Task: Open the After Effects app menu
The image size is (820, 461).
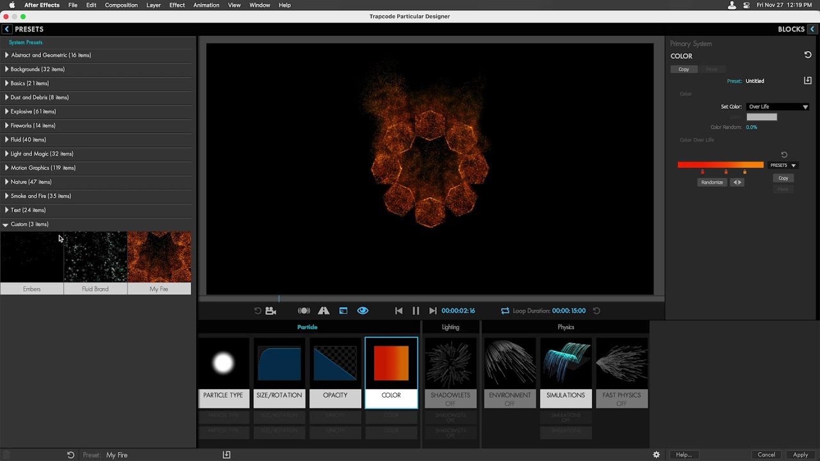Action: [x=42, y=5]
